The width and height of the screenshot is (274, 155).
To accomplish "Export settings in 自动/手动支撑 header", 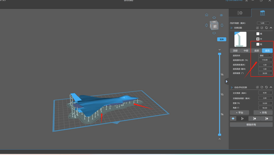I will [262, 87].
